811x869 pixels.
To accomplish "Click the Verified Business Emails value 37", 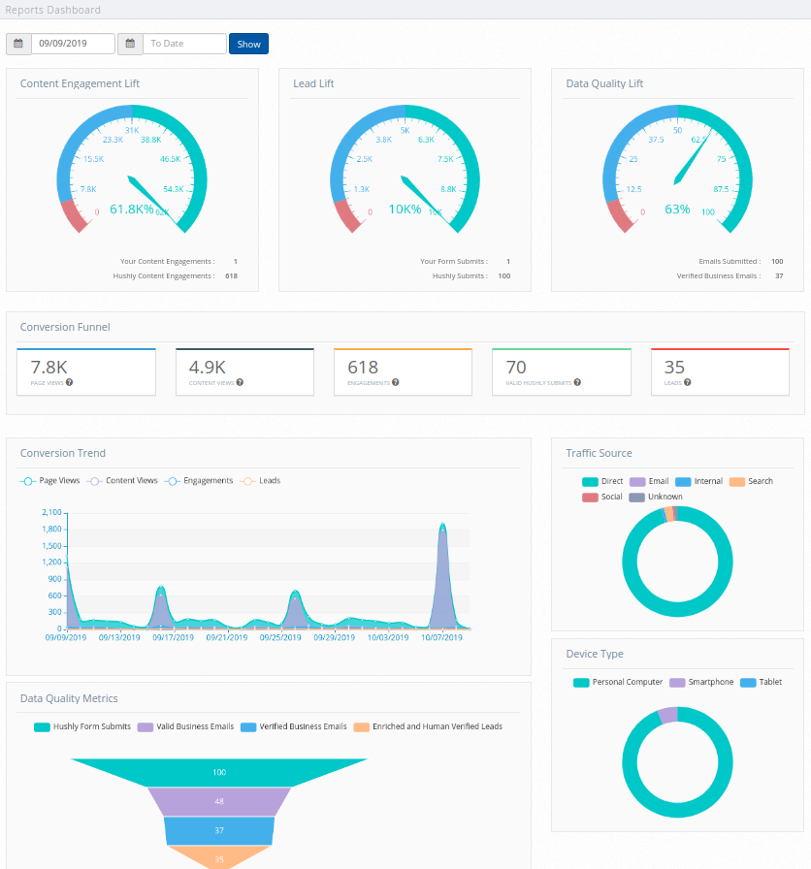I will (779, 276).
